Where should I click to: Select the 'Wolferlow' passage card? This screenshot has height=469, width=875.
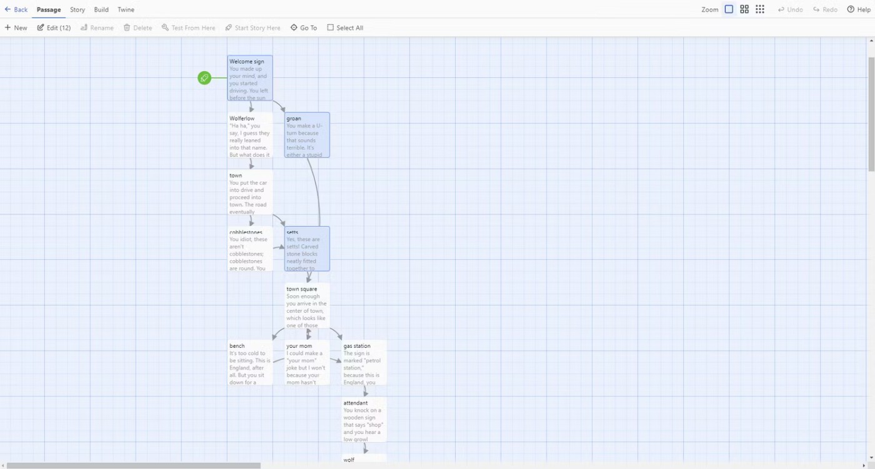(250, 136)
